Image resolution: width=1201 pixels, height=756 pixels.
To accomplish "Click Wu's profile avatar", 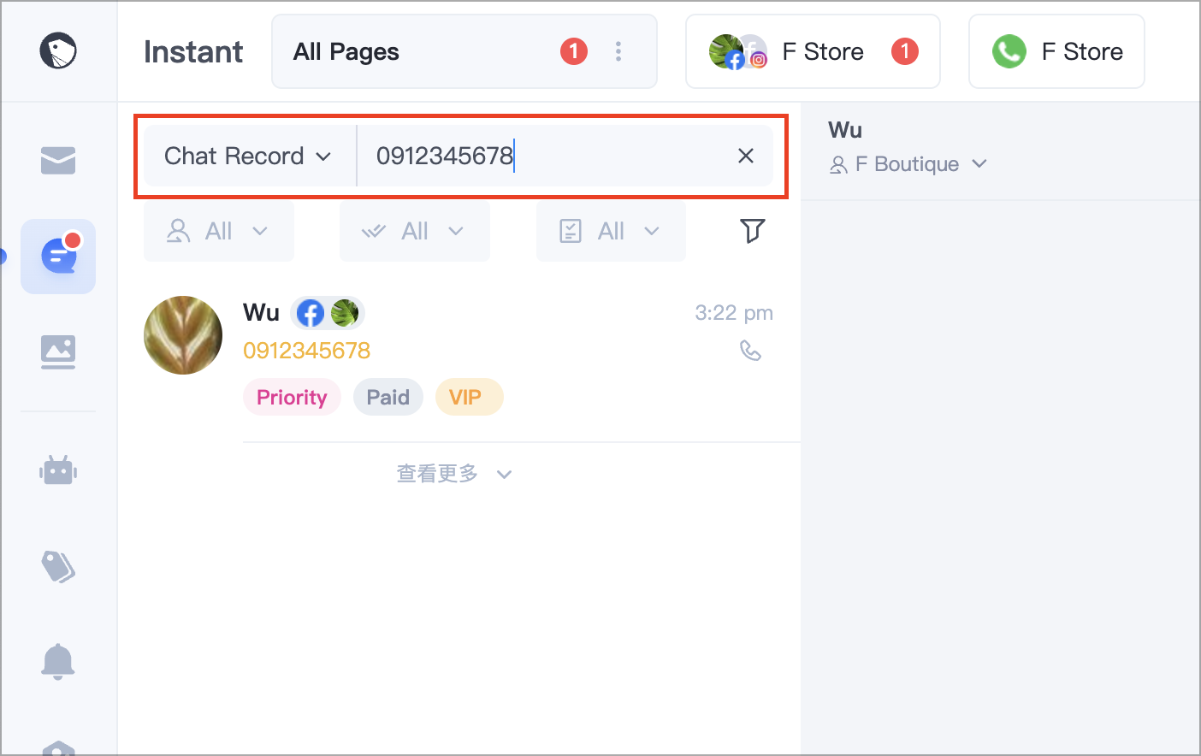I will pos(183,335).
